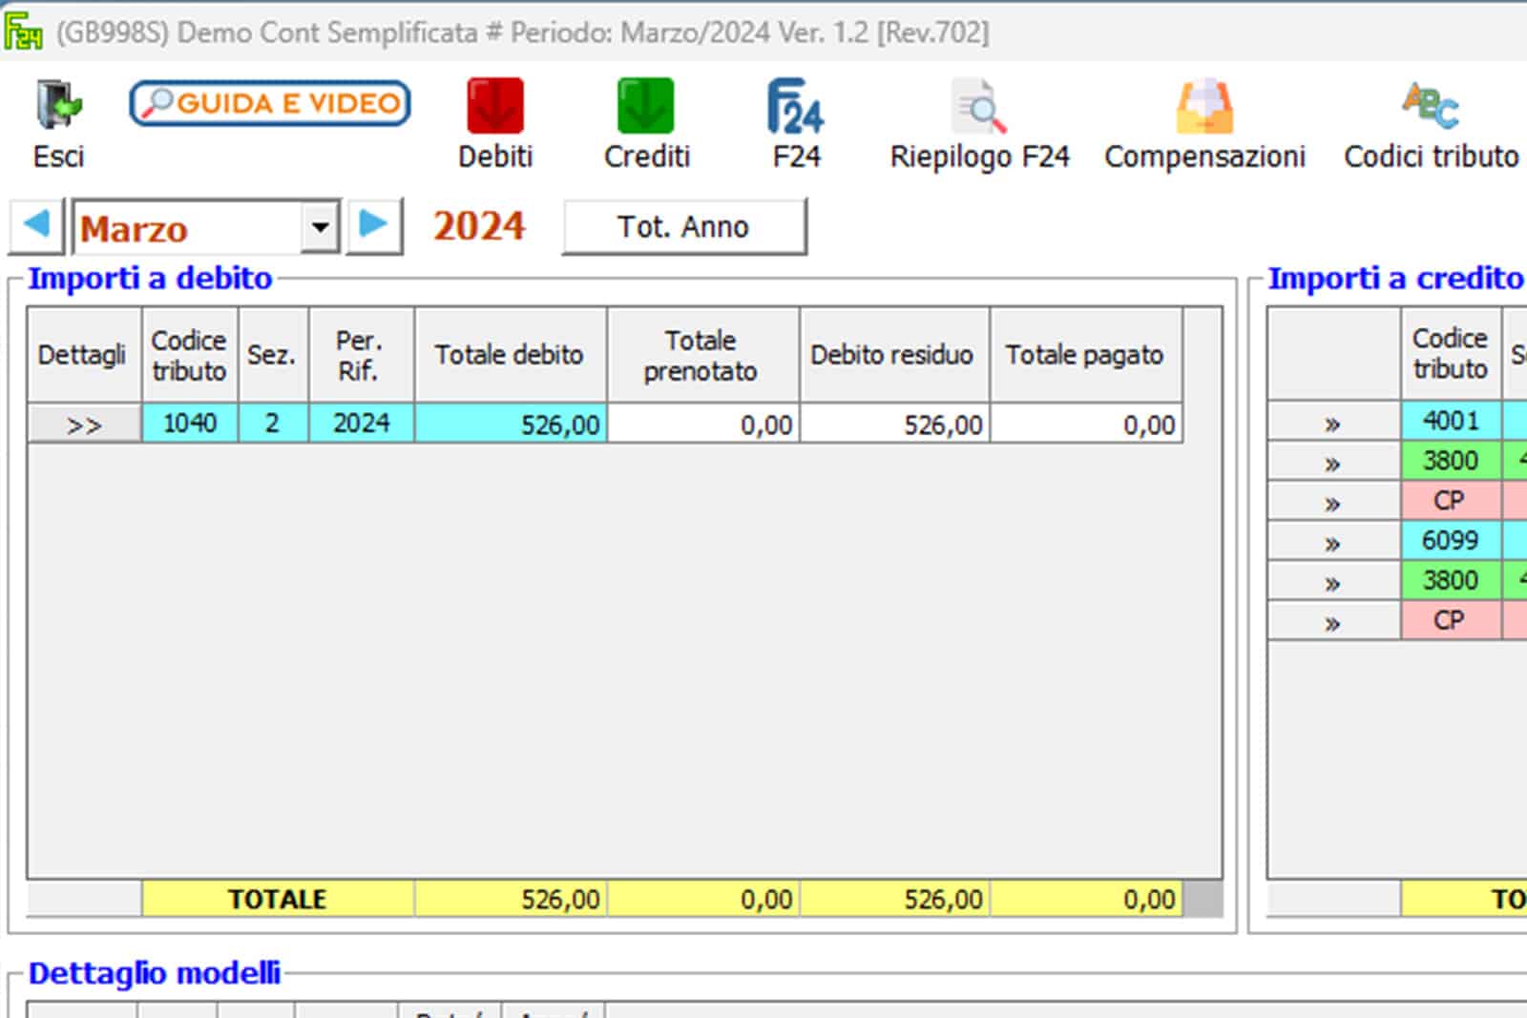1527x1018 pixels.
Task: Click the Totale debito column header
Action: point(511,355)
